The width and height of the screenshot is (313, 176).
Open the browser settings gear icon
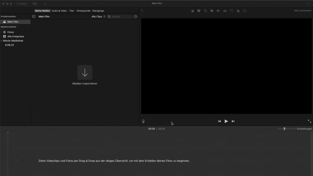135,16
